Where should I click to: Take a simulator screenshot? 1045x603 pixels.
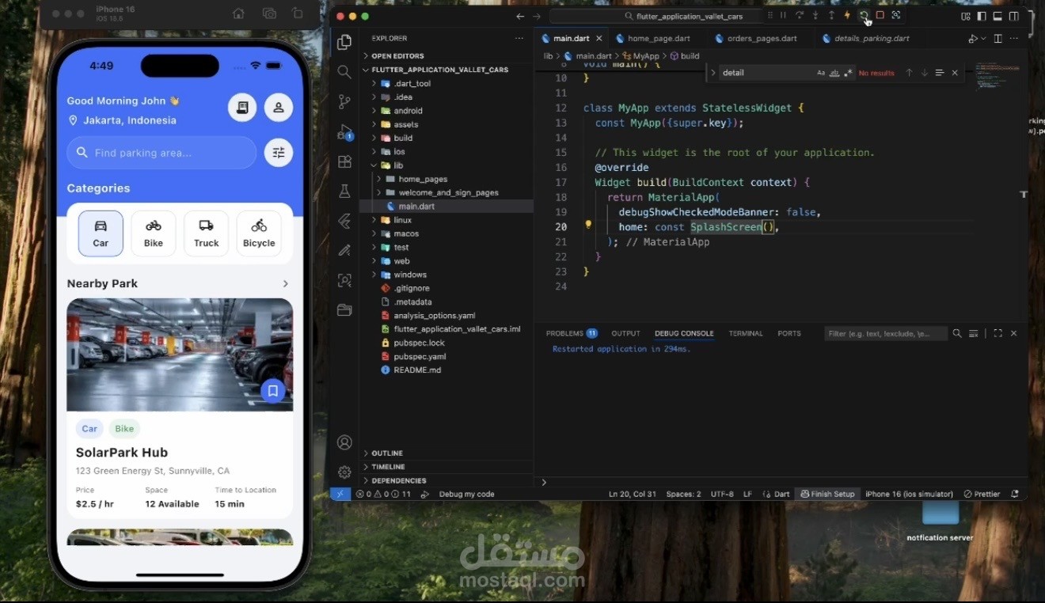(x=269, y=13)
